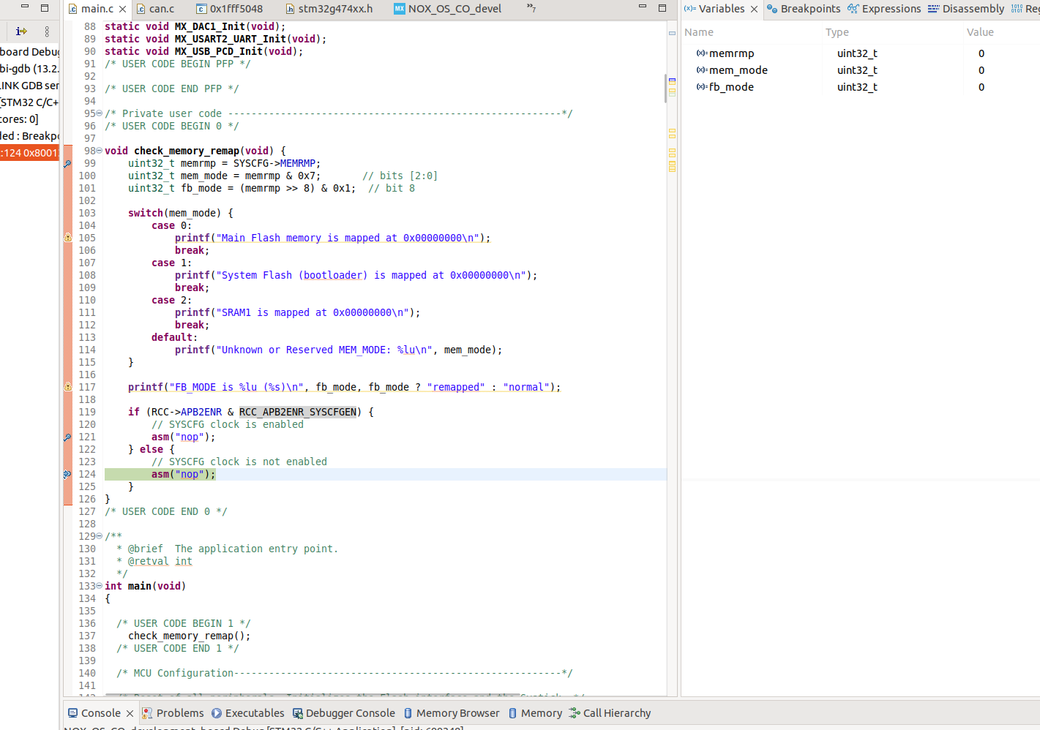The image size is (1040, 730).
Task: Click the Console tab icon
Action: pyautogui.click(x=74, y=712)
